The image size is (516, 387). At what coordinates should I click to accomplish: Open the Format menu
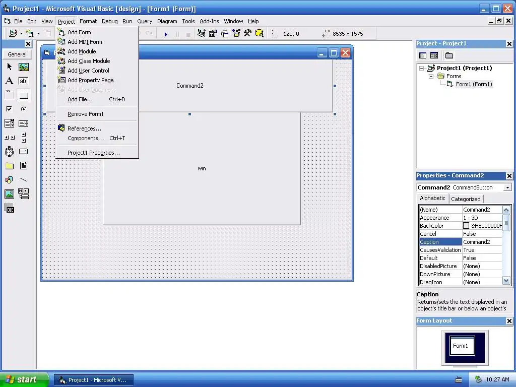point(88,21)
